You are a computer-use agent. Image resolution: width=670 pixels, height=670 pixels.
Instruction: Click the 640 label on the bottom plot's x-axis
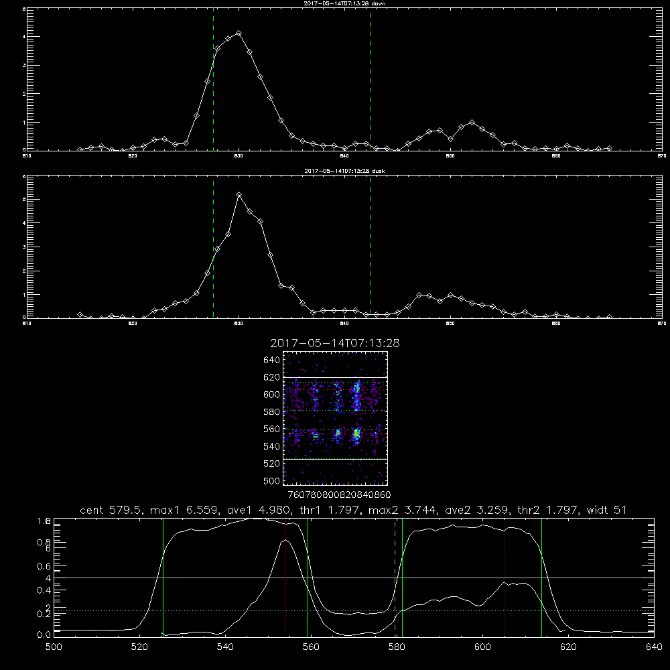[654, 647]
